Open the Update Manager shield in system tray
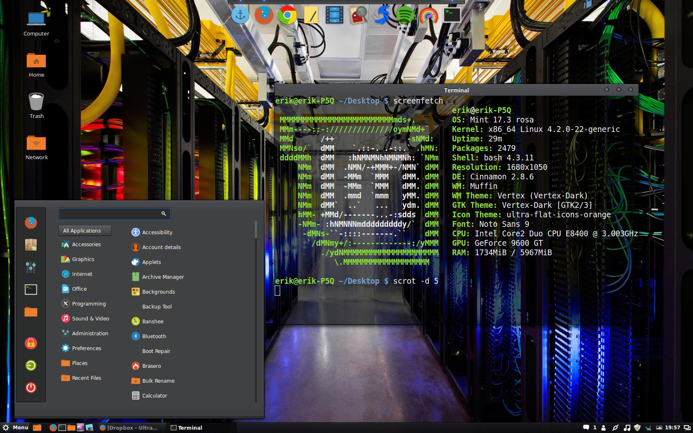The width and height of the screenshot is (693, 433). pyautogui.click(x=637, y=428)
